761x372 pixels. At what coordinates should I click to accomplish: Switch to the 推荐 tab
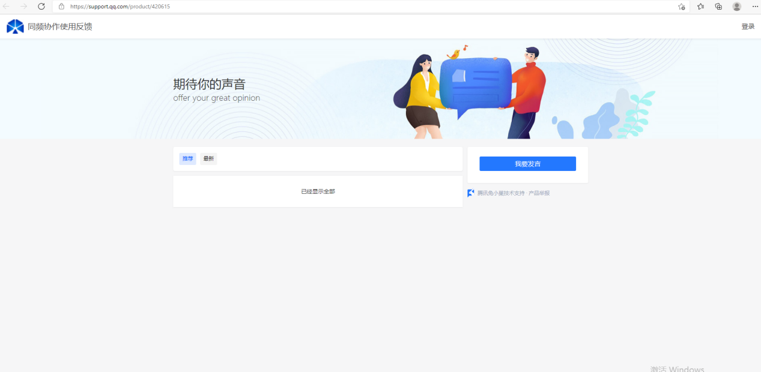[188, 159]
